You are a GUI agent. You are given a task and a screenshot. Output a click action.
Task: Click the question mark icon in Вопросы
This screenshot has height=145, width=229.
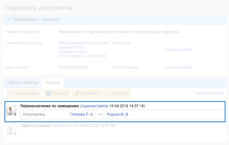click(x=49, y=94)
